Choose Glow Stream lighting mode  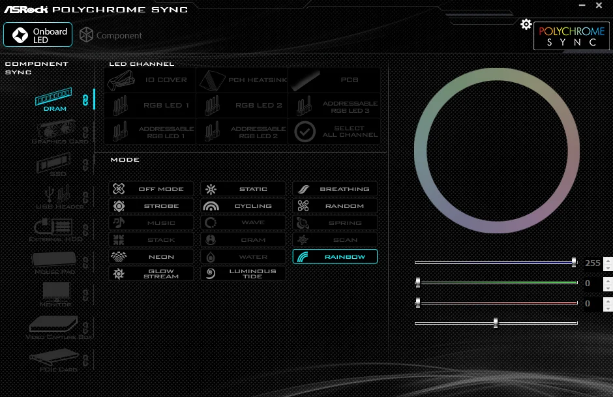(151, 274)
